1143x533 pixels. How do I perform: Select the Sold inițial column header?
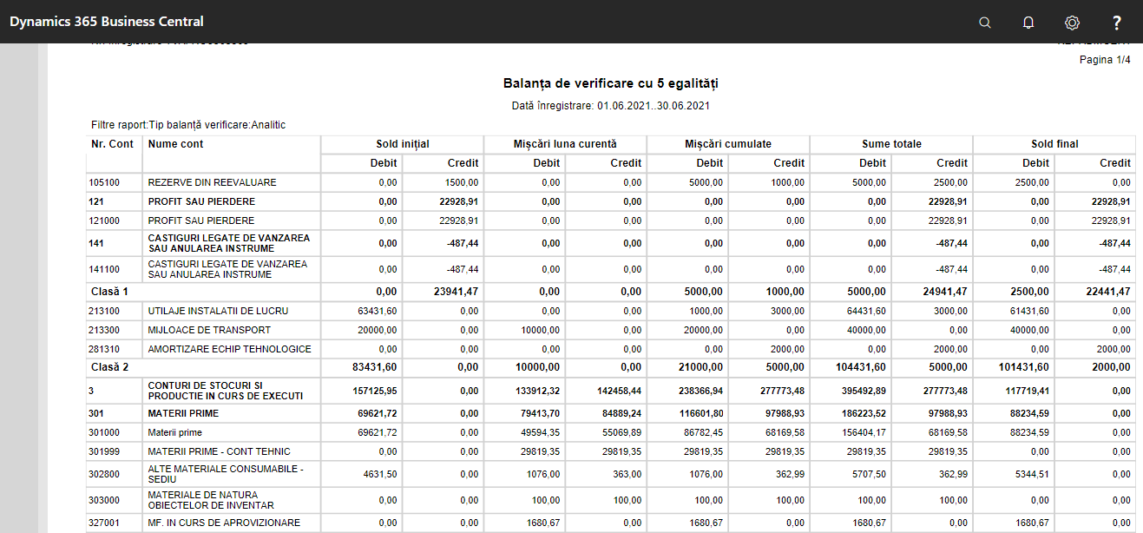[x=401, y=144]
